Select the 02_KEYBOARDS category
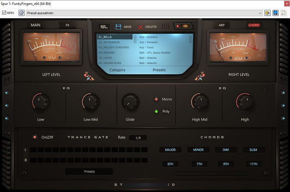This screenshot has width=290, height=192. coord(115,42)
